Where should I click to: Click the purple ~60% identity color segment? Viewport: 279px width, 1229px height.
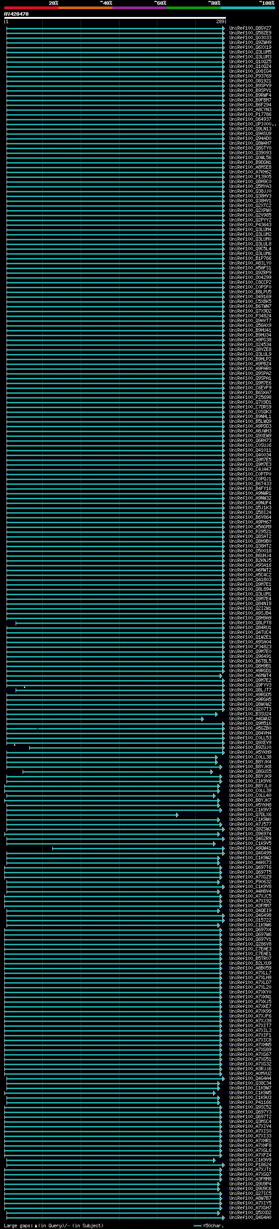(140, 8)
